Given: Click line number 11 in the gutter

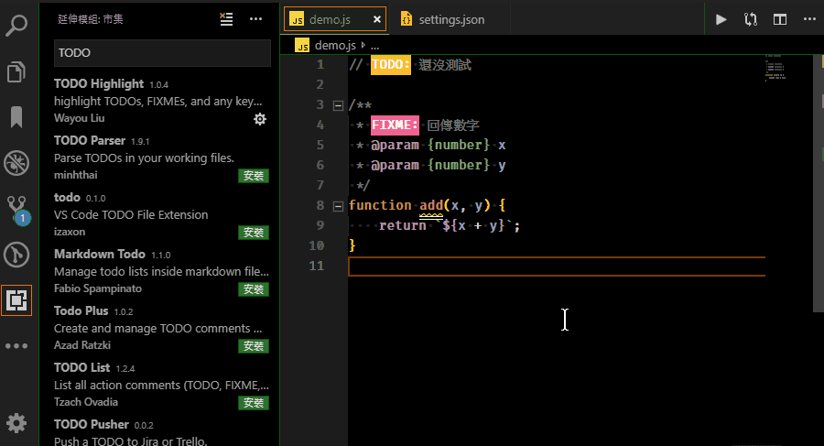Looking at the screenshot, I should click(x=317, y=266).
